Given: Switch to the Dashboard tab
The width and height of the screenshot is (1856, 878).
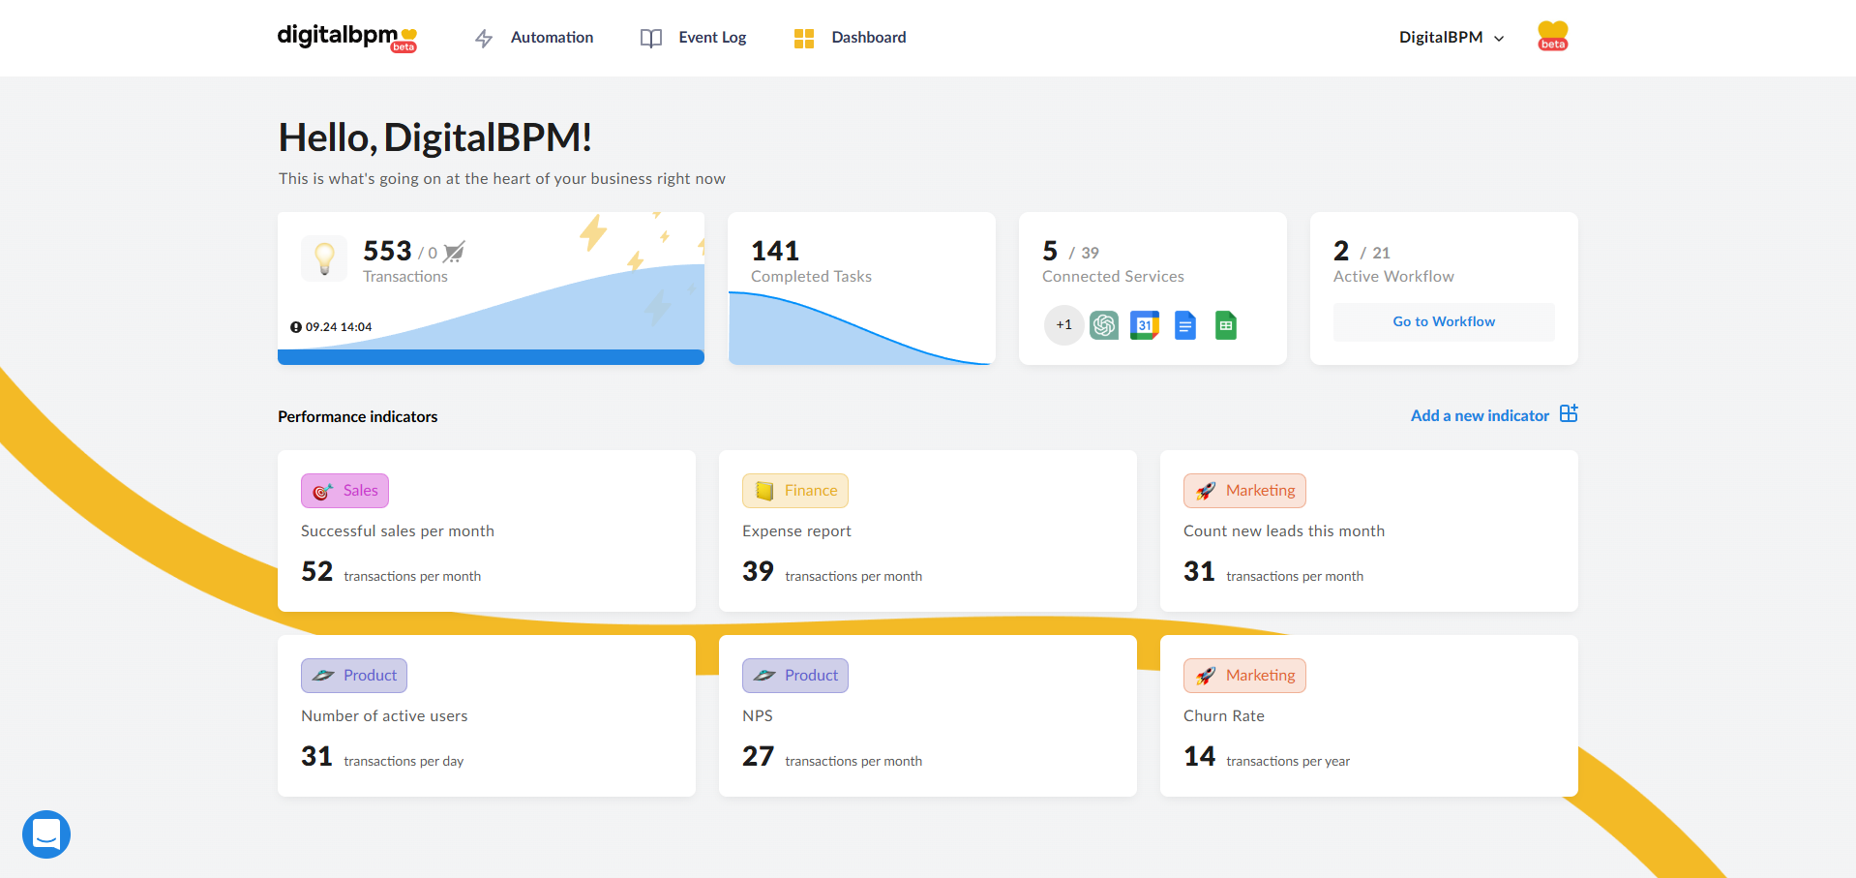Looking at the screenshot, I should coord(851,38).
